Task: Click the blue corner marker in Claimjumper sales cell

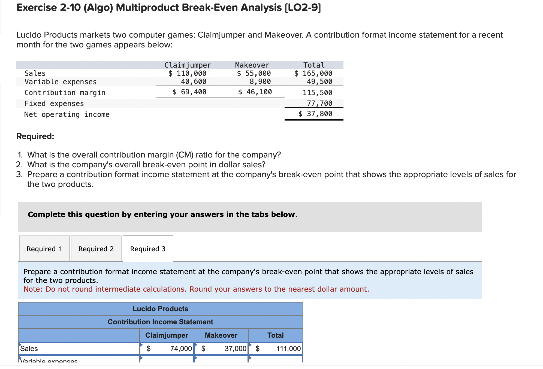Action: pyautogui.click(x=141, y=345)
